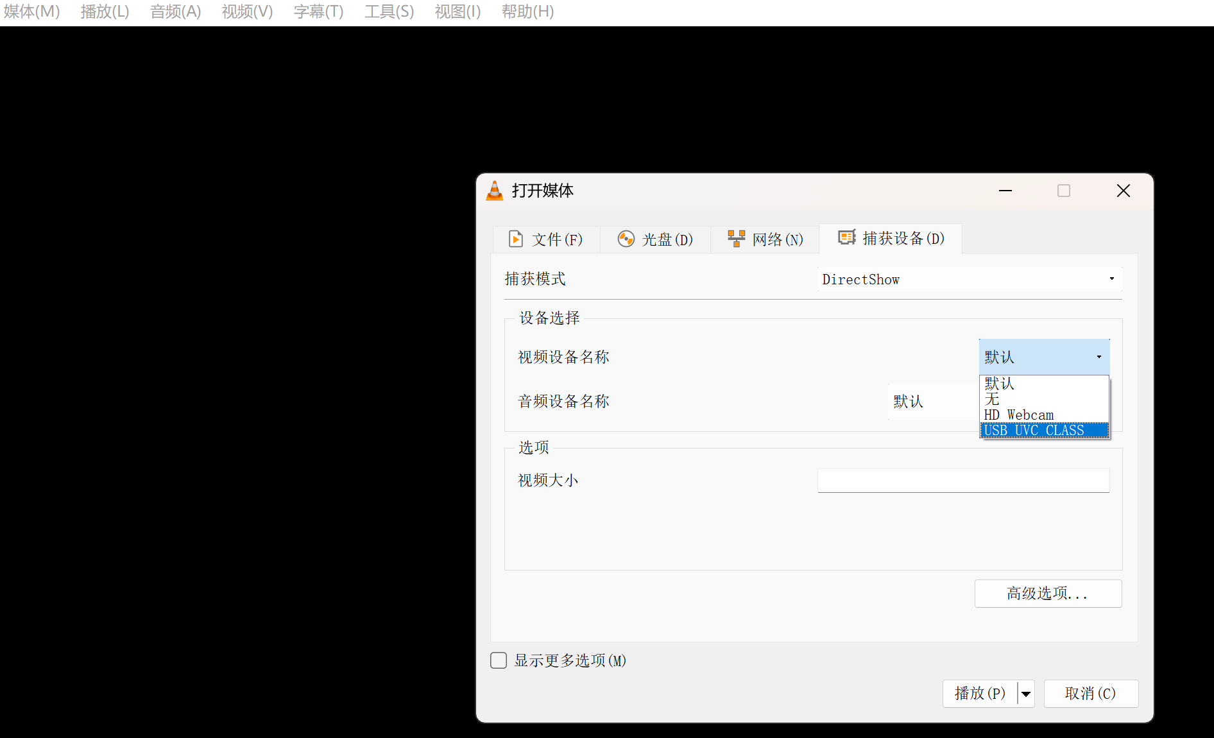The width and height of the screenshot is (1214, 738).
Task: Click the 视频大小 input field
Action: pyautogui.click(x=963, y=481)
